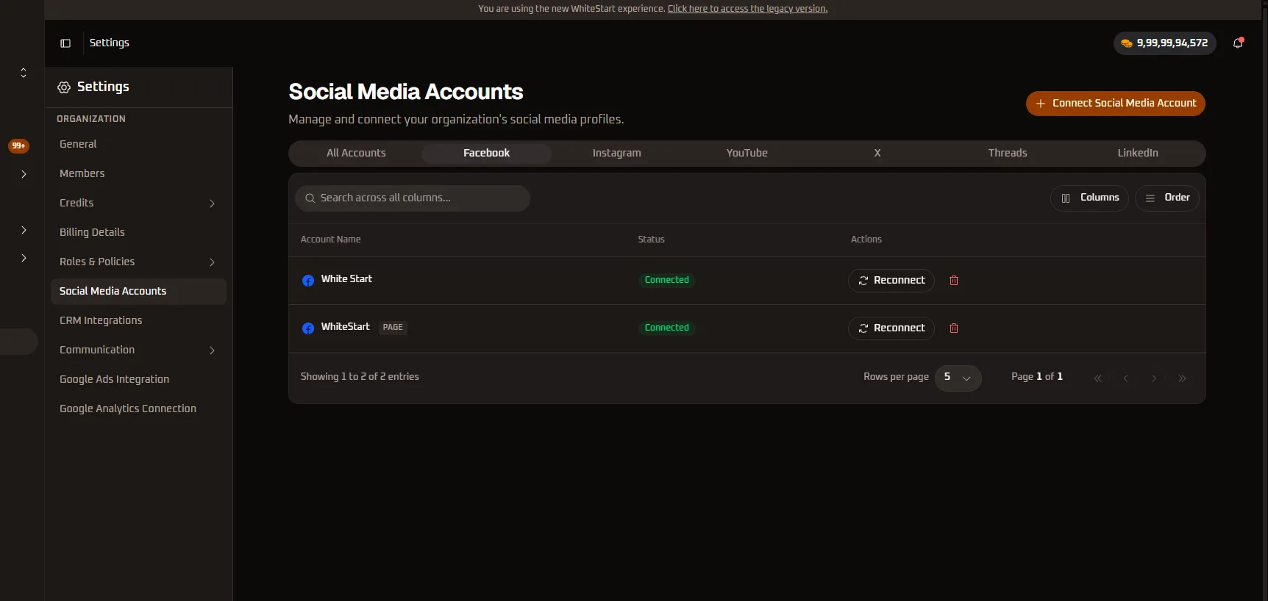
Task: Open Members settings
Action: tap(138, 173)
